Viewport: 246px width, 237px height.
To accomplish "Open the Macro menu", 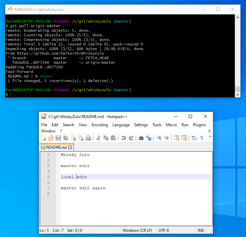I will (171, 125).
